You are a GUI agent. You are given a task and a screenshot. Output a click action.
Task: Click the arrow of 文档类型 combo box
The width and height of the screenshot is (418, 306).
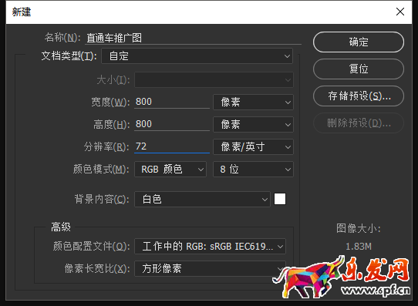point(287,56)
